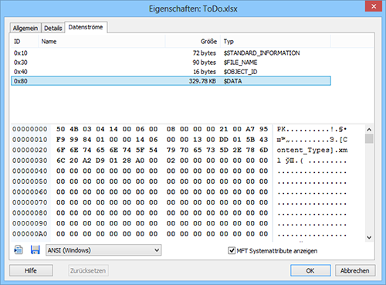
Task: Click the copy hex data icon
Action: click(19, 250)
